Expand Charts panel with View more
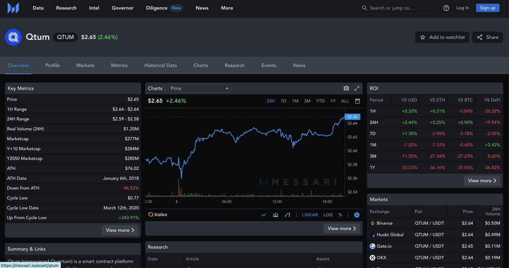This screenshot has height=268, width=509. (342, 228)
